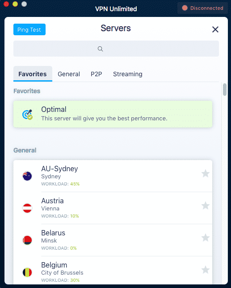
Task: Click the Belgium flag icon
Action: pyautogui.click(x=27, y=272)
